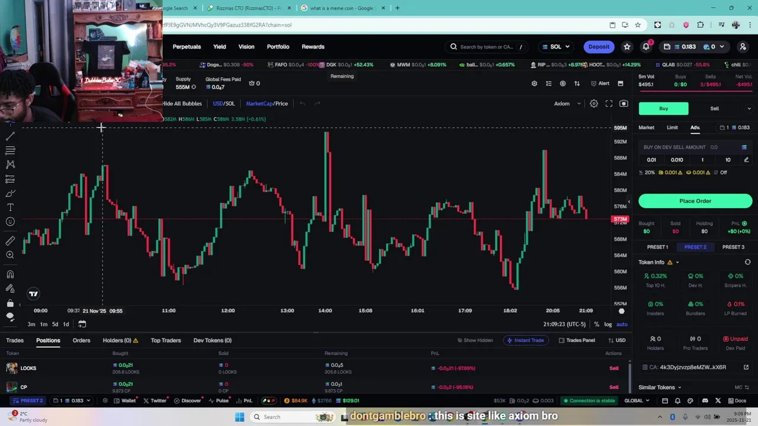
Task: Open the Rewards menu
Action: (x=313, y=47)
